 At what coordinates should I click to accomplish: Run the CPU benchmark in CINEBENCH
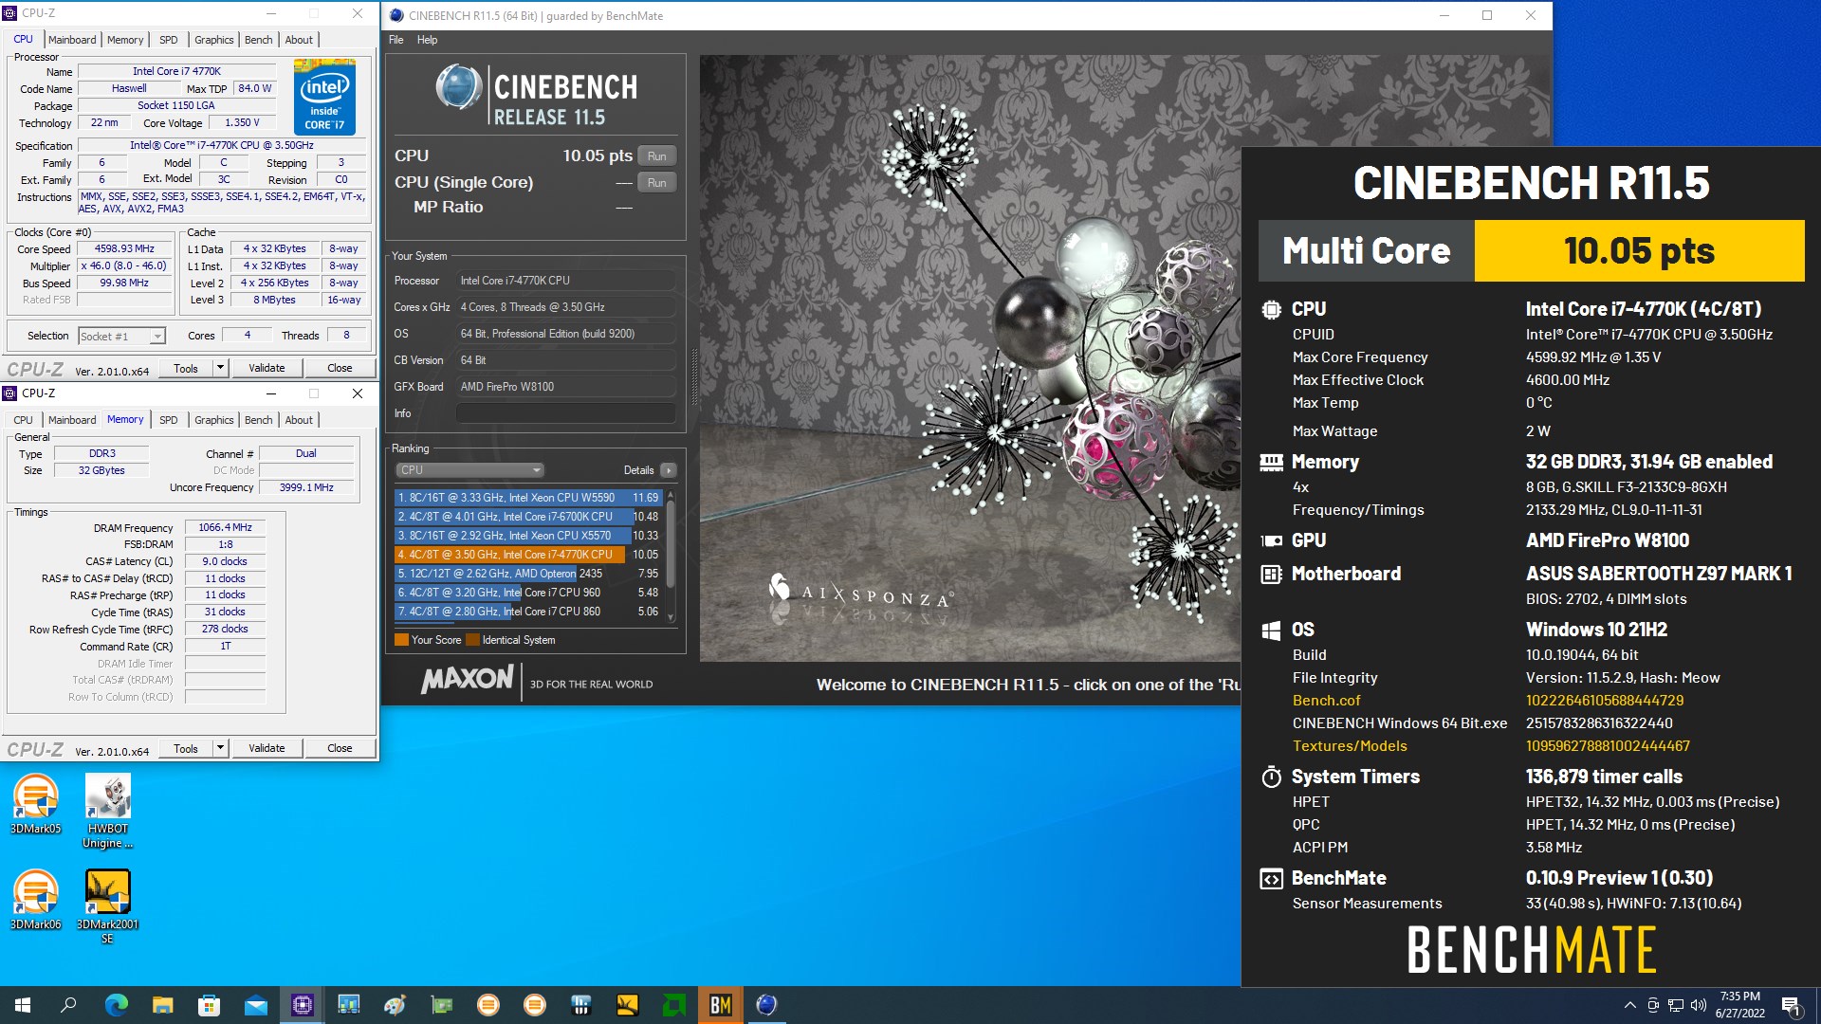[657, 156]
